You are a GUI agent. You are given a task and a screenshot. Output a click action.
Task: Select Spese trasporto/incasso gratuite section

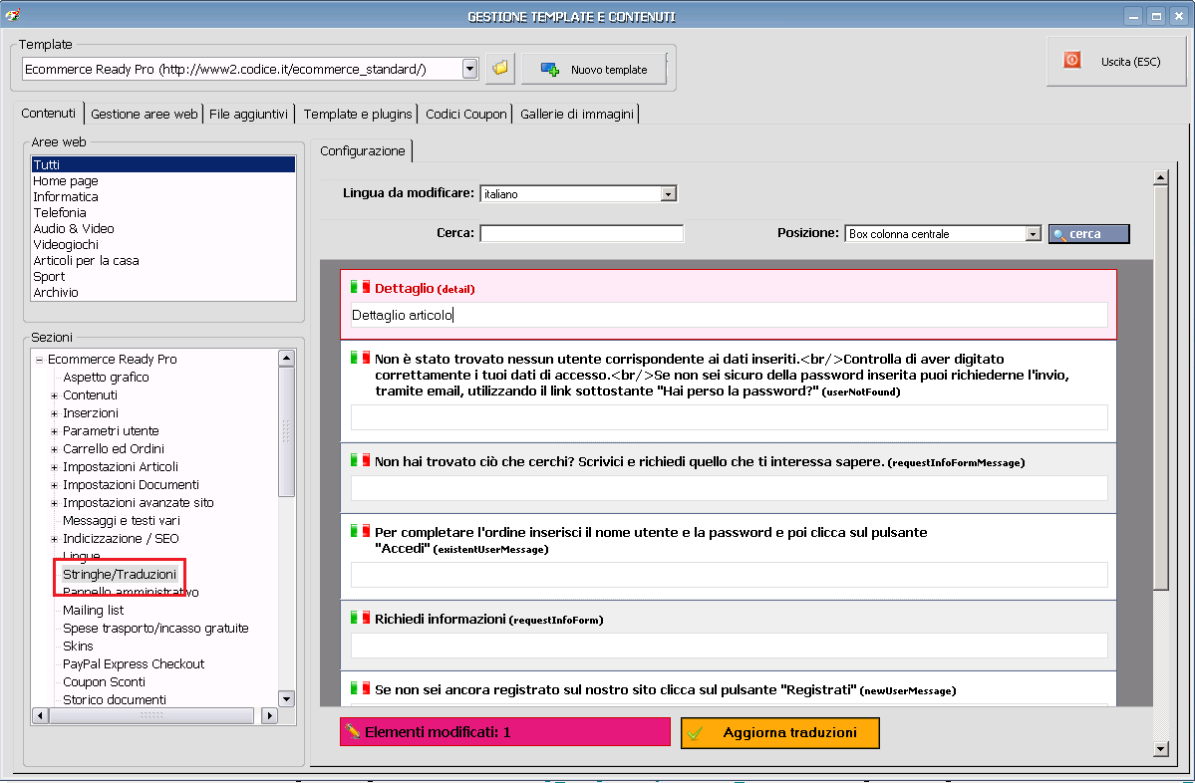click(x=155, y=629)
